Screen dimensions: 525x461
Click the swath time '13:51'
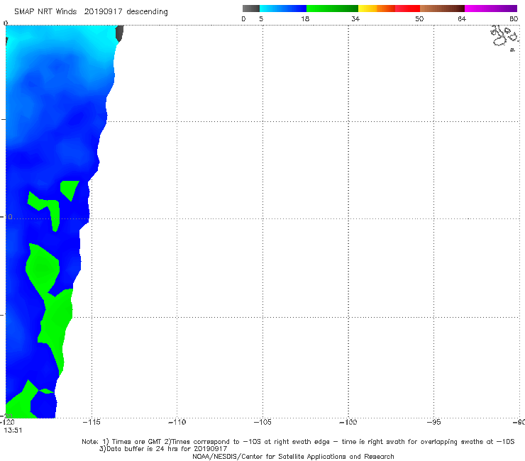coord(13,431)
